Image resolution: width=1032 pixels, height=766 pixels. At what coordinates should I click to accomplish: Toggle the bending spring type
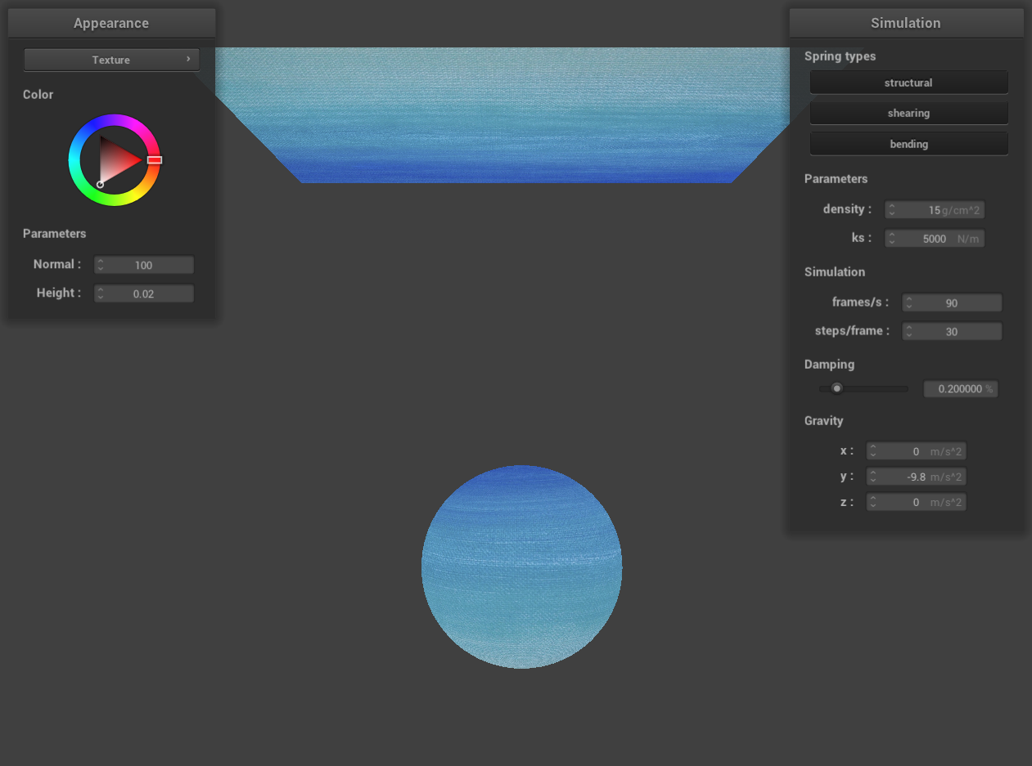(x=908, y=144)
